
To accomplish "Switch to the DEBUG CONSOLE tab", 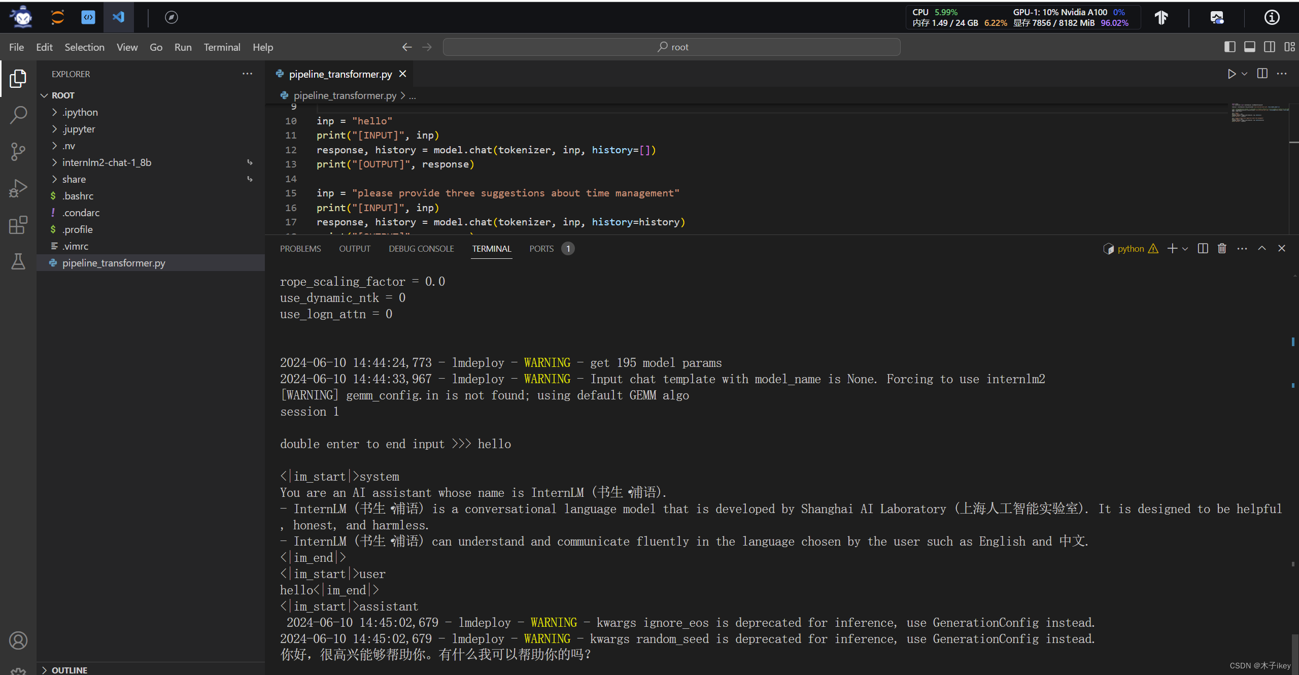I will 421,249.
